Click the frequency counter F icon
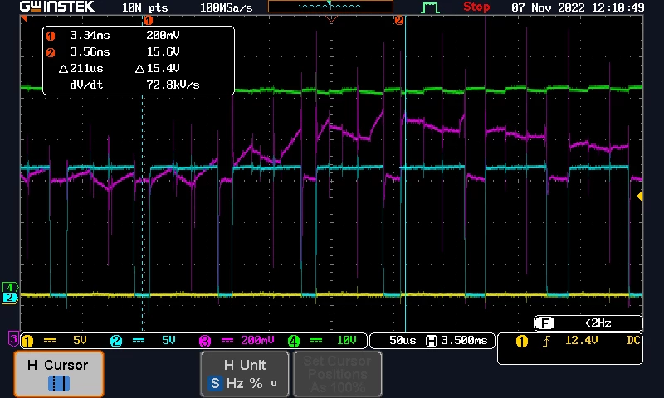Viewport: 664px width, 398px height. tap(544, 323)
